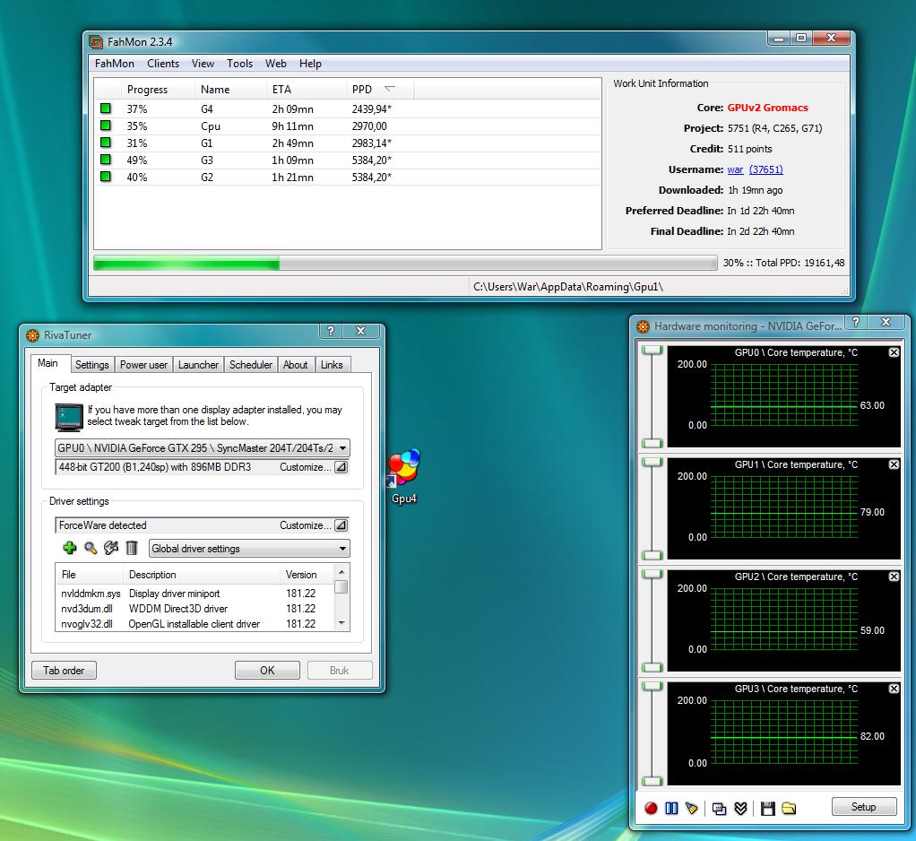Viewport: 916px width, 841px height.
Task: Click the overlapping windows icon in Hardware monitoring
Action: (x=720, y=808)
